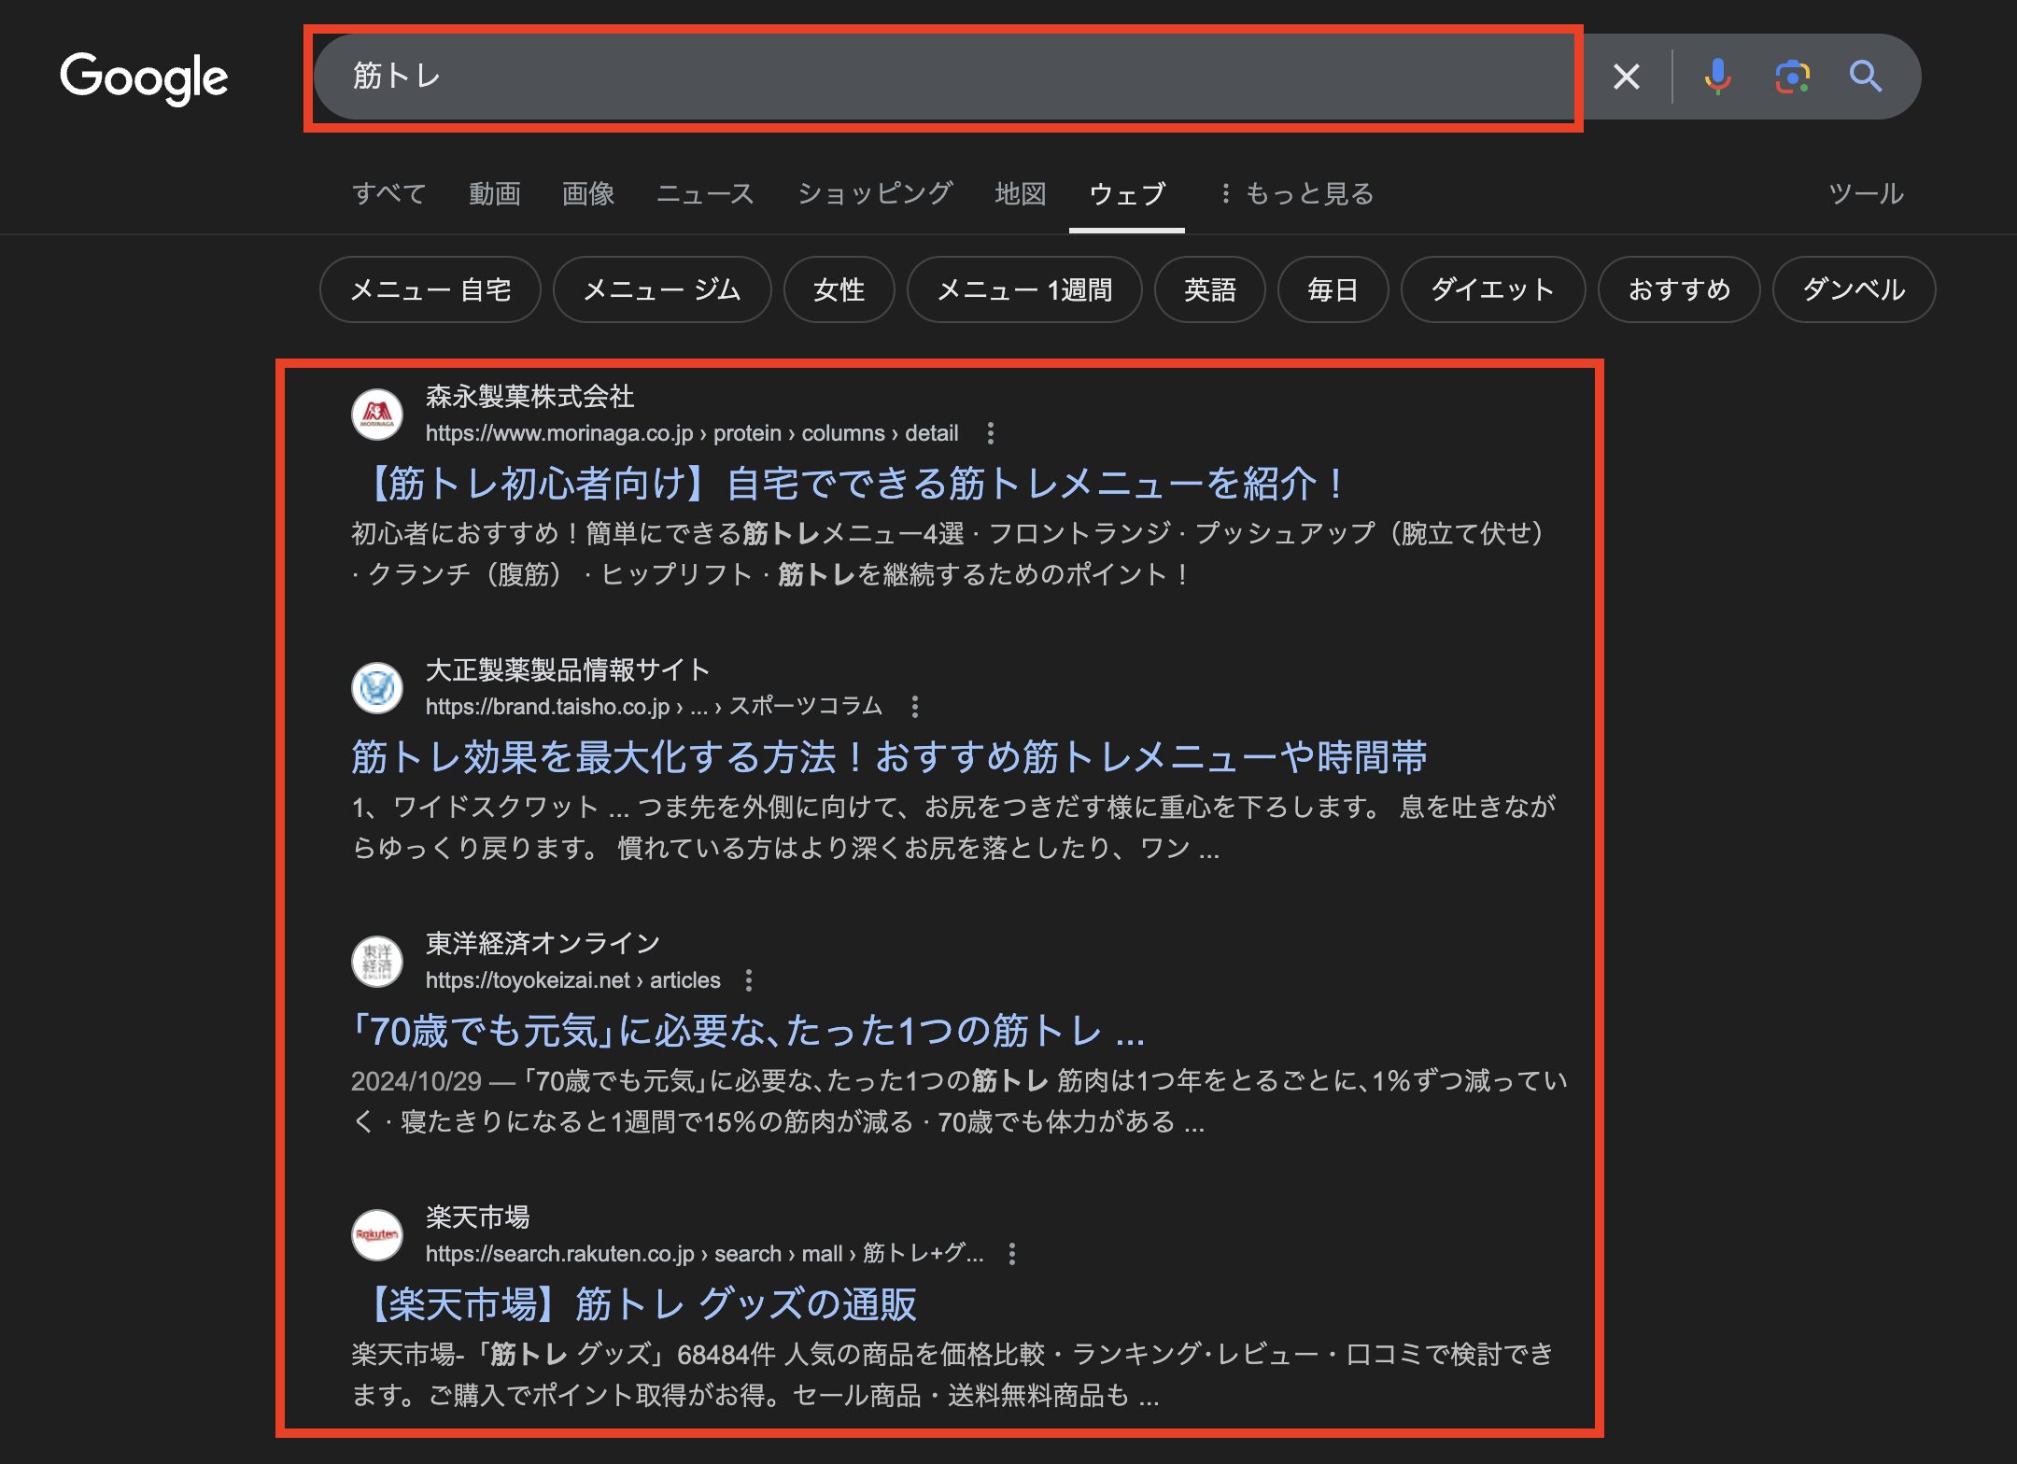This screenshot has height=1464, width=2017.
Task: Open more options for brand.taisho.co.jp result
Action: [x=914, y=707]
